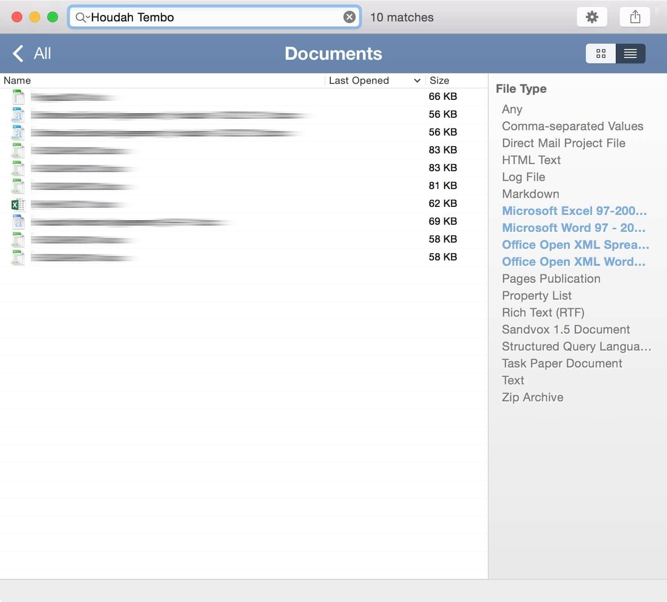Sort by Last Opened column
This screenshot has width=667, height=602.
[375, 81]
